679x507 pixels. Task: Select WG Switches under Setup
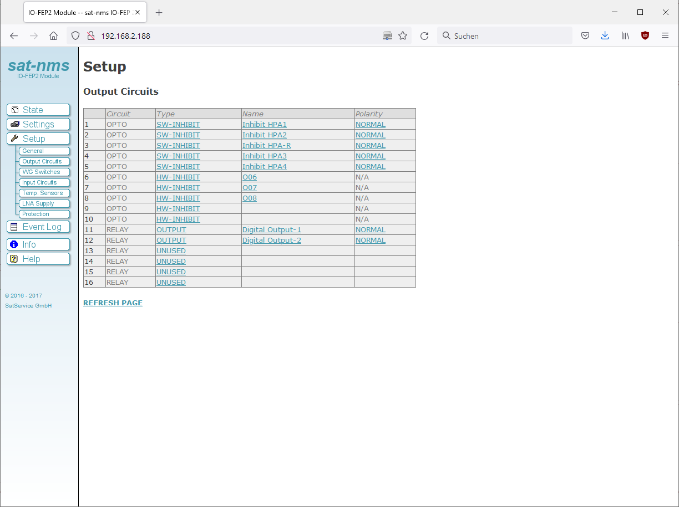[x=41, y=172]
